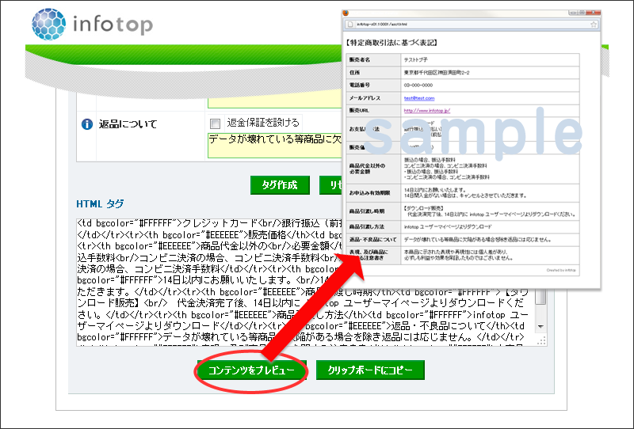Open the http://www.infotop.jp/ link
This screenshot has width=634, height=429.
click(427, 111)
